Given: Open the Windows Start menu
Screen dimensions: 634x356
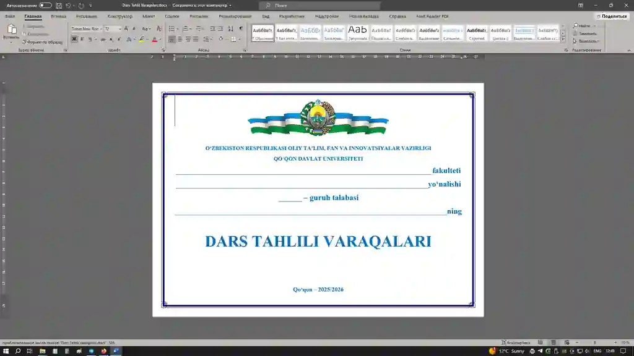Looking at the screenshot, I should tap(6, 351).
